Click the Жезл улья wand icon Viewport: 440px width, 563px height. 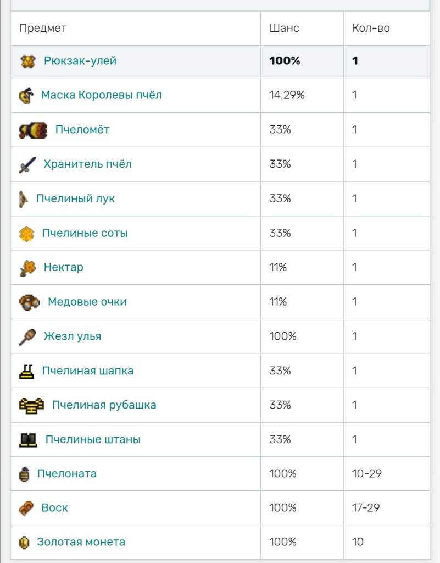pyautogui.click(x=27, y=337)
